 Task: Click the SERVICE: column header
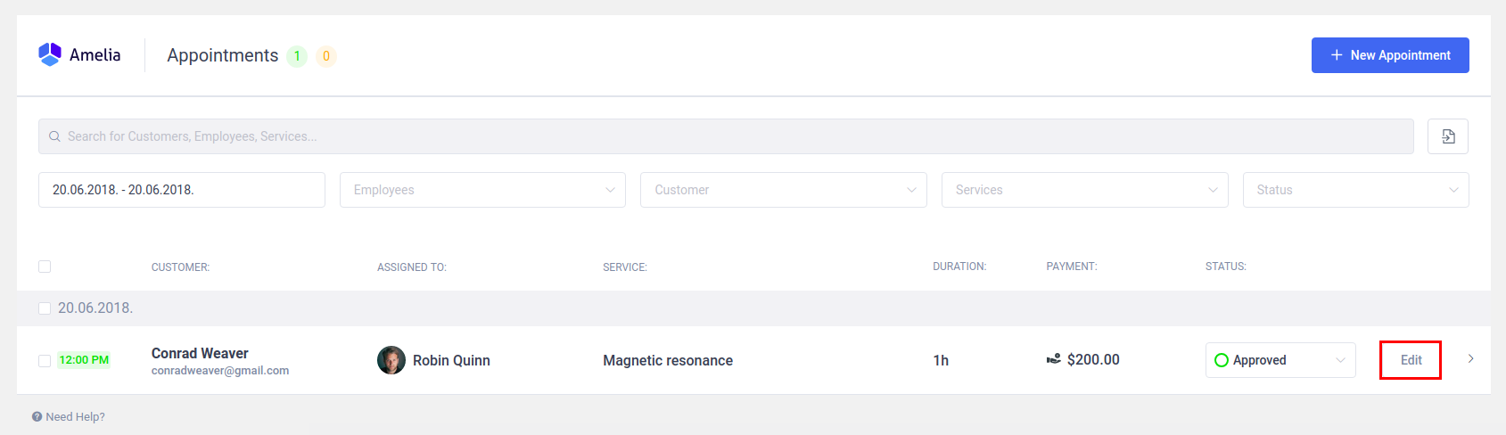(x=625, y=267)
